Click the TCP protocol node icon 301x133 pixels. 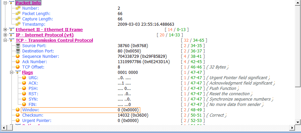coord(11,40)
